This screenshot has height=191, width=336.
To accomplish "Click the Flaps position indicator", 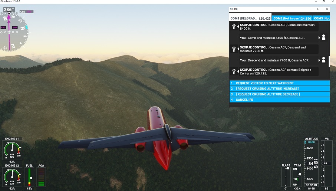I will pyautogui.click(x=286, y=177).
